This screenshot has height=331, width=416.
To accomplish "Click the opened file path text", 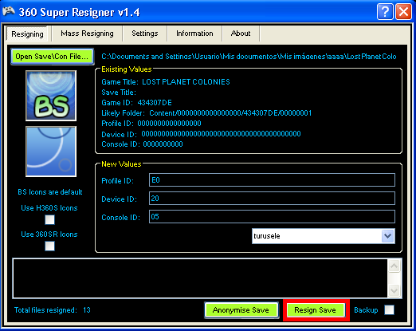I will pyautogui.click(x=249, y=57).
